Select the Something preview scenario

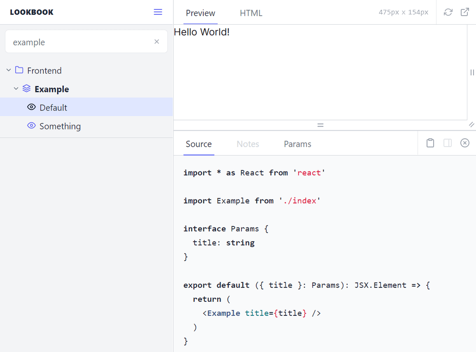(60, 126)
